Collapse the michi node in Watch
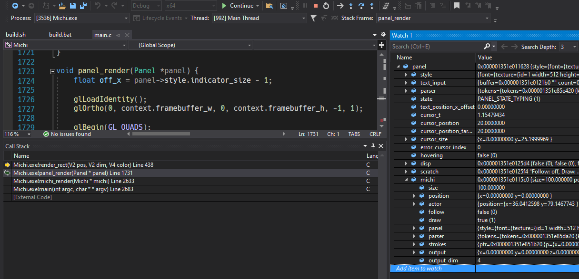This screenshot has width=579, height=279. (406, 180)
